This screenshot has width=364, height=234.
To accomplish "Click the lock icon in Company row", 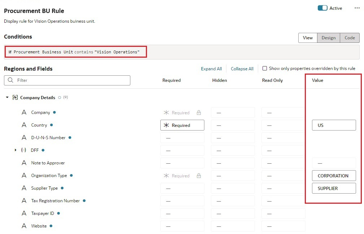I will coord(199,112).
